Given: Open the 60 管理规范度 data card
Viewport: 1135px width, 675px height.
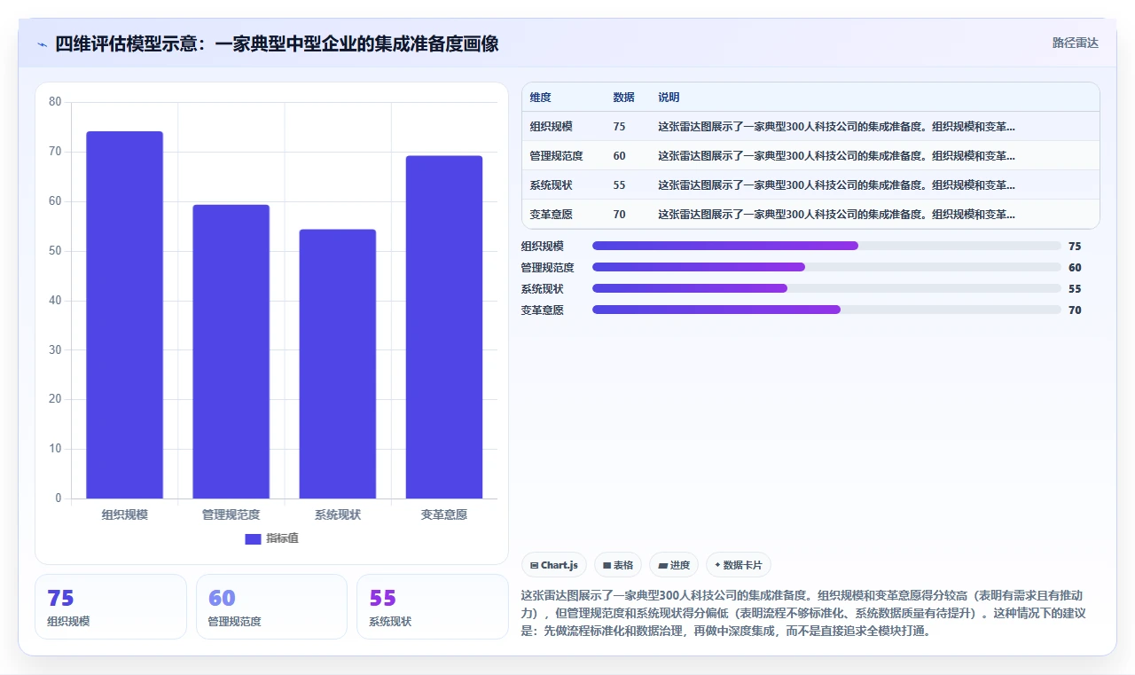Looking at the screenshot, I should tap(271, 607).
